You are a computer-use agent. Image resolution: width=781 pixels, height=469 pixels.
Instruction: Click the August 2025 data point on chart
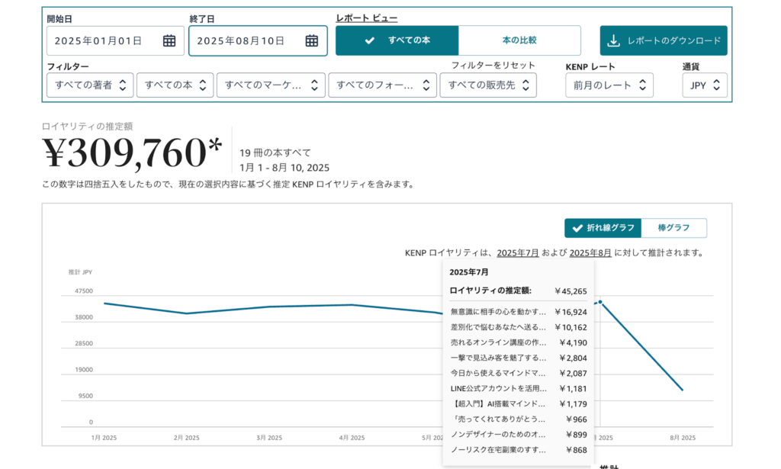[682, 390]
